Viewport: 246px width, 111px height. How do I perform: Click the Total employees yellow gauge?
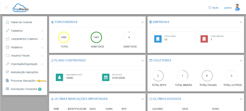coord(64,37)
